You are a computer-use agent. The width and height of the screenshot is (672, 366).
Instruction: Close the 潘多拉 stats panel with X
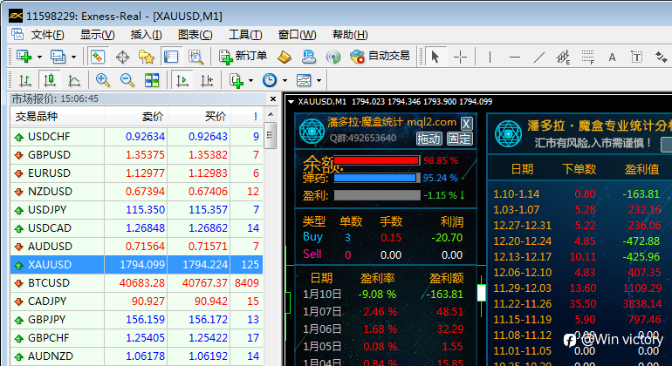(466, 124)
